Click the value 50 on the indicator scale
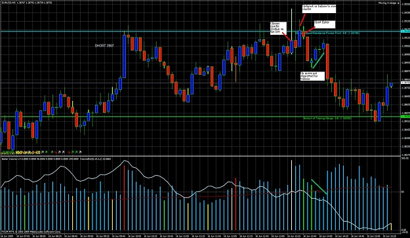The width and height of the screenshot is (410, 238). [x=403, y=191]
